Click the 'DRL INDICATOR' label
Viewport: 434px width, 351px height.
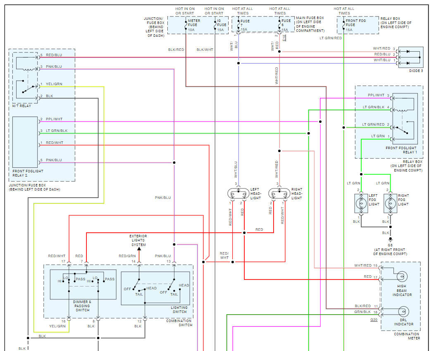(404, 322)
